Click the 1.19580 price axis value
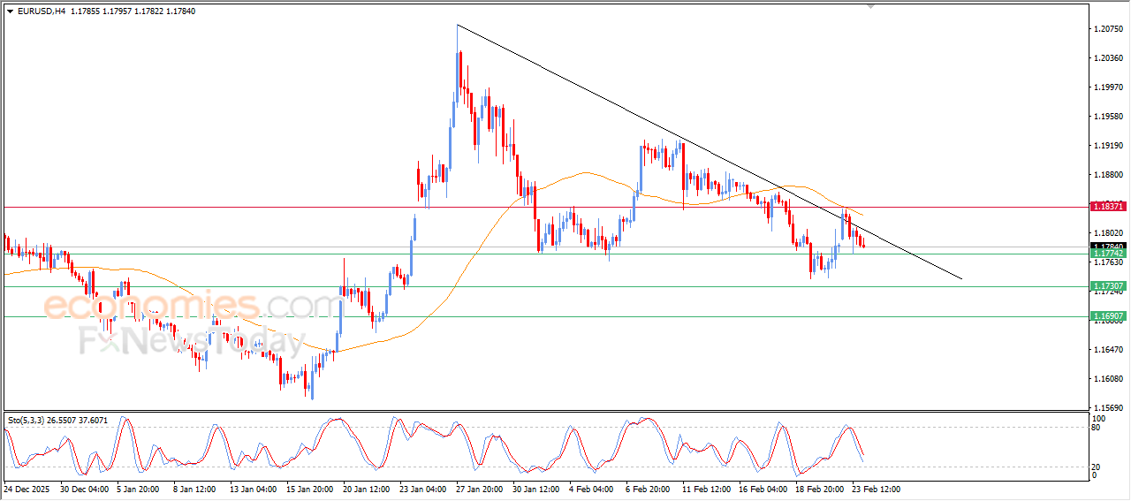 tap(1108, 117)
